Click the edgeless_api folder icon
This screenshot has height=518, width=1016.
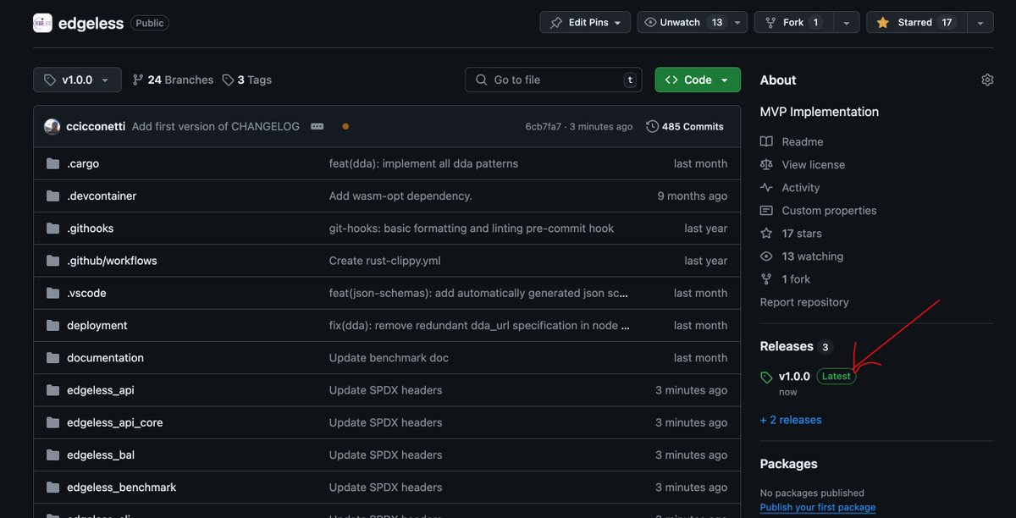(x=52, y=390)
